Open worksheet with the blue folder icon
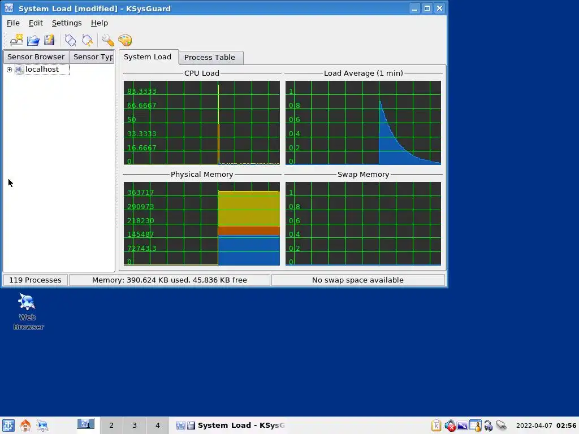579x434 pixels. [x=33, y=40]
